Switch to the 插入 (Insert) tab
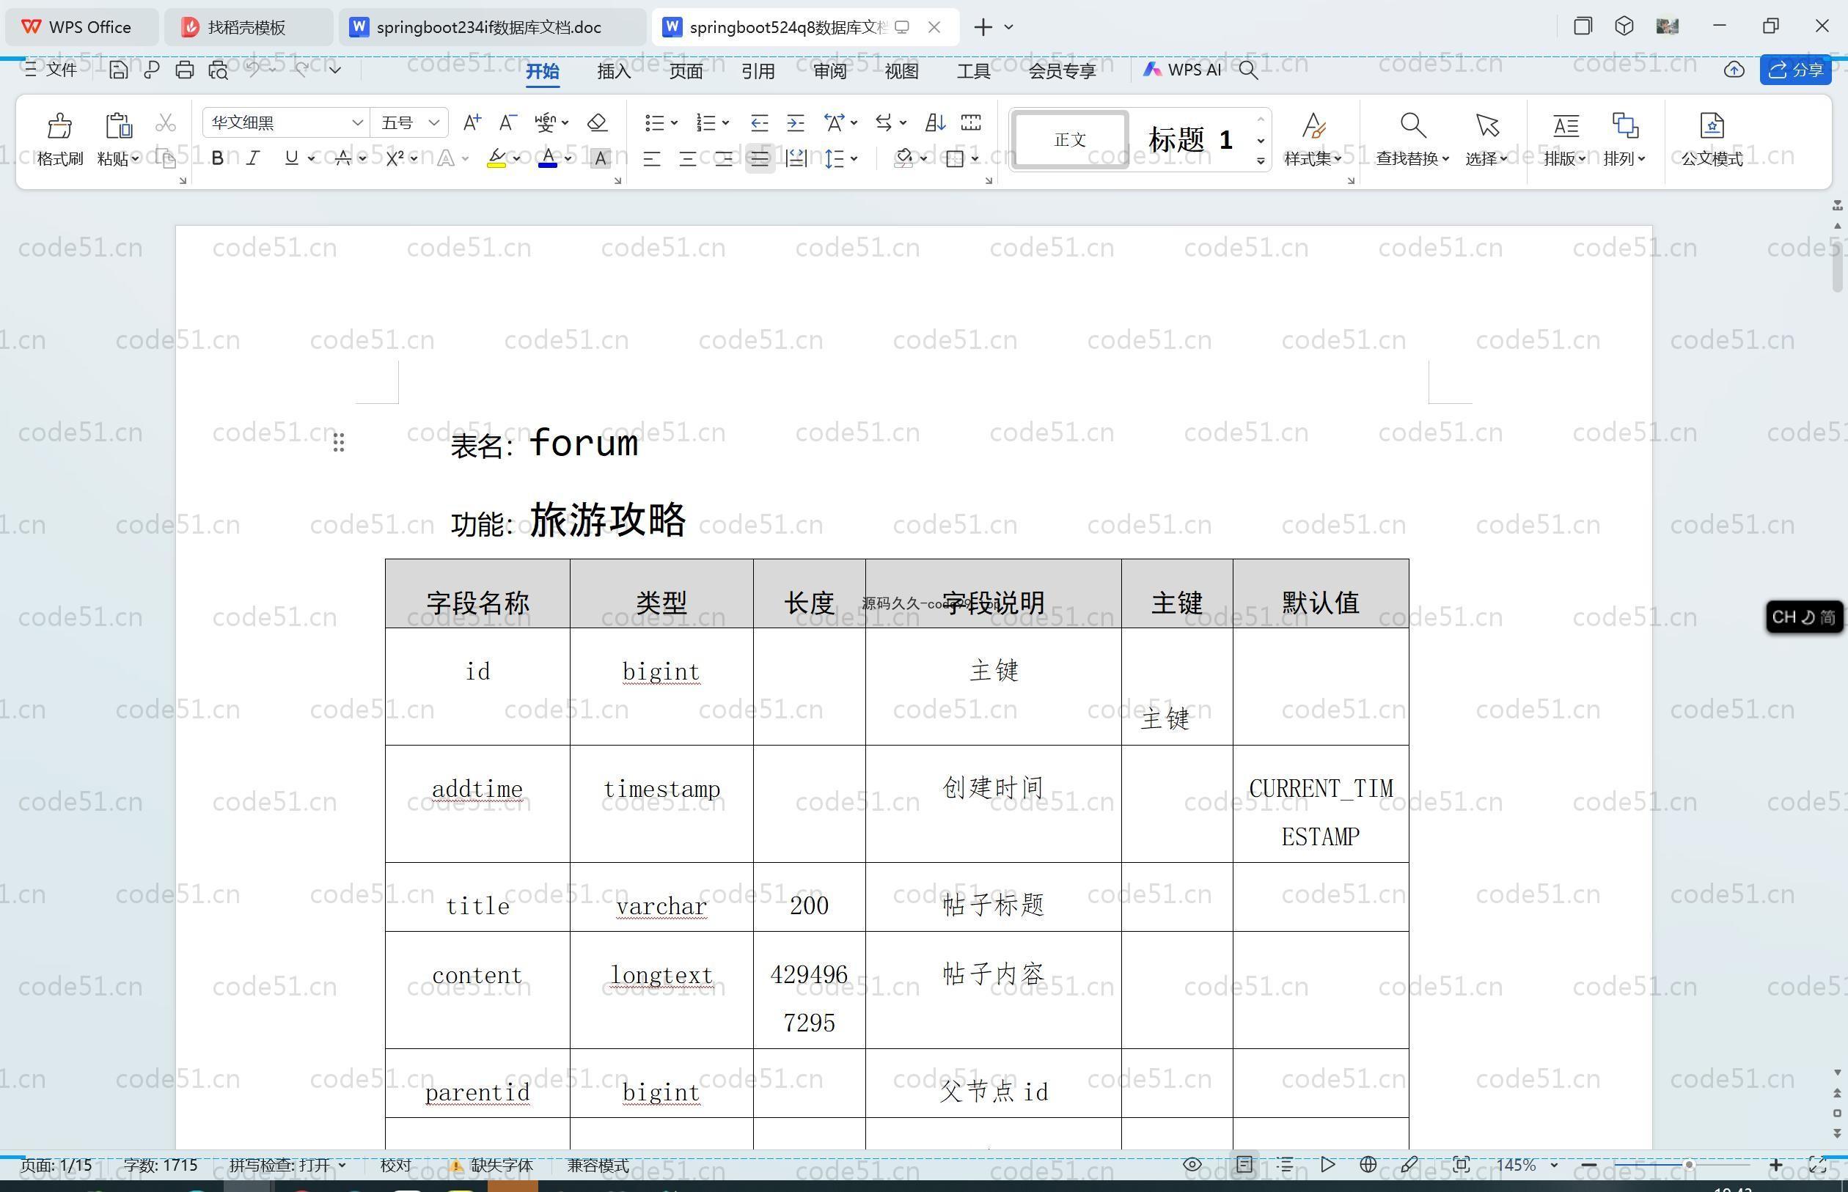The image size is (1848, 1192). click(x=614, y=70)
